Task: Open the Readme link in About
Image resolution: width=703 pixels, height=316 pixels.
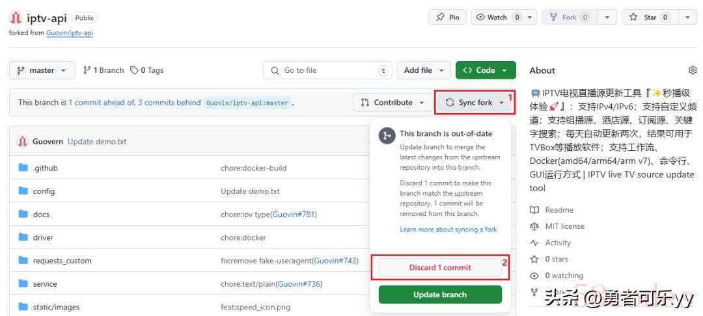Action: click(559, 210)
